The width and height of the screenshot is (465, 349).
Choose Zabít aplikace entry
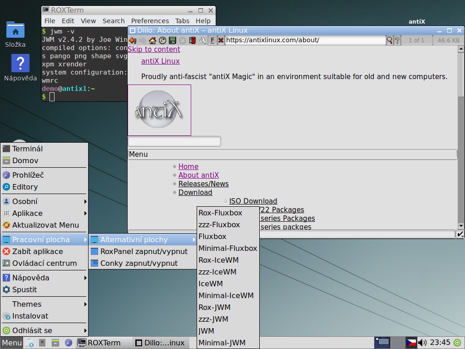[x=45, y=251]
